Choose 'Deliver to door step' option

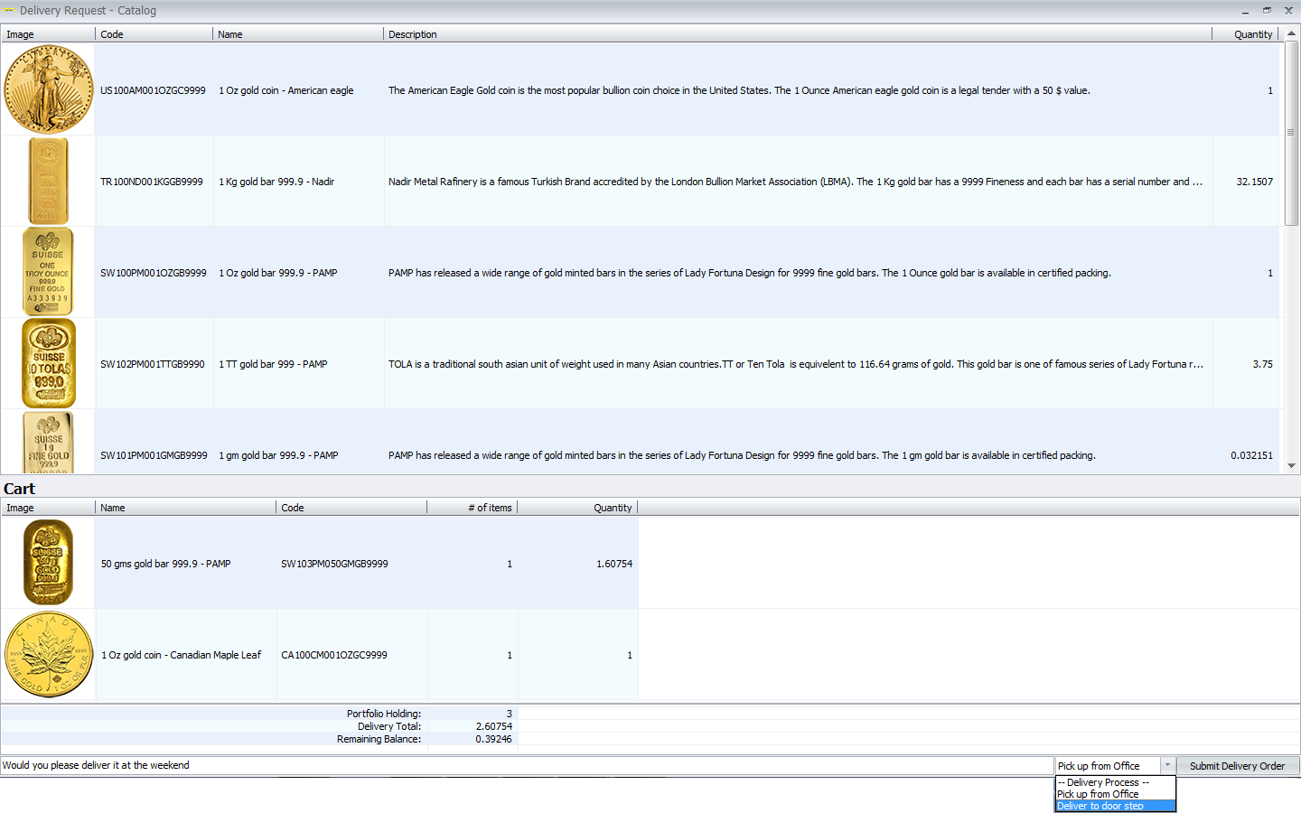click(x=1115, y=806)
